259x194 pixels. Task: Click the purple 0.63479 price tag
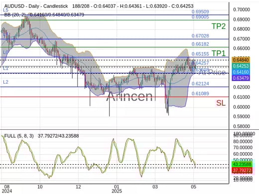coord(241,78)
